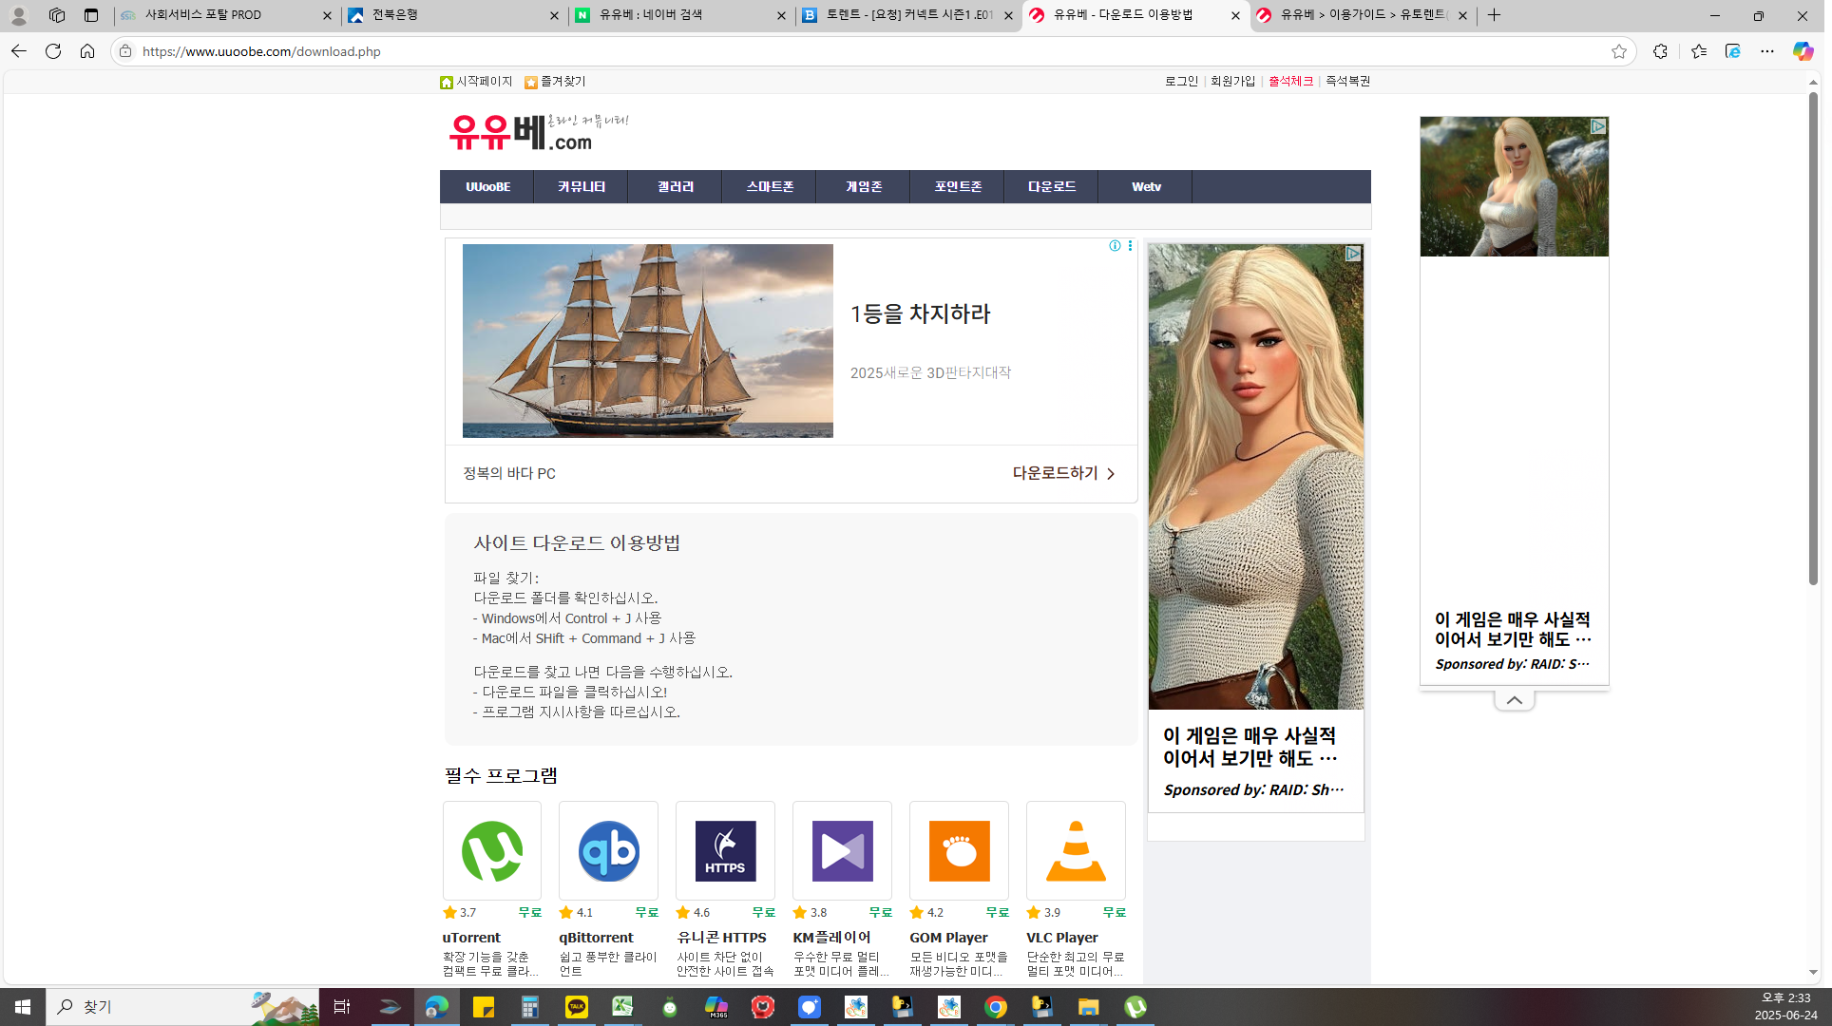The width and height of the screenshot is (1832, 1026).
Task: Open Copilot in the browser toolbar
Action: coord(1803,51)
